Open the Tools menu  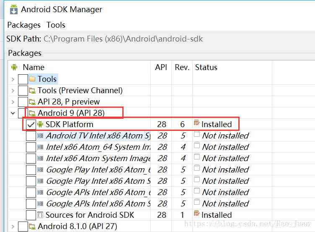coord(56,25)
